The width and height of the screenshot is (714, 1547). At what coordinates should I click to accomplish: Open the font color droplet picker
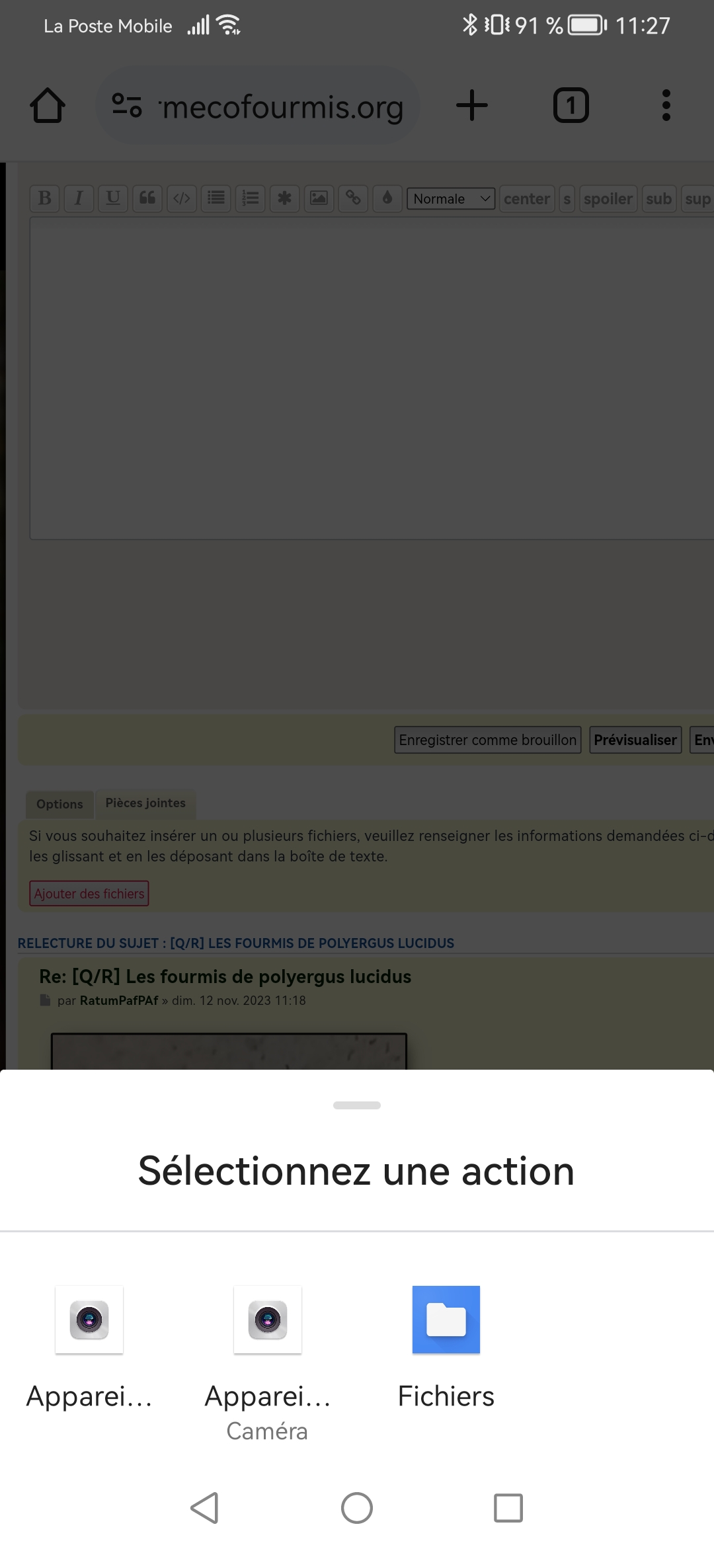(387, 198)
